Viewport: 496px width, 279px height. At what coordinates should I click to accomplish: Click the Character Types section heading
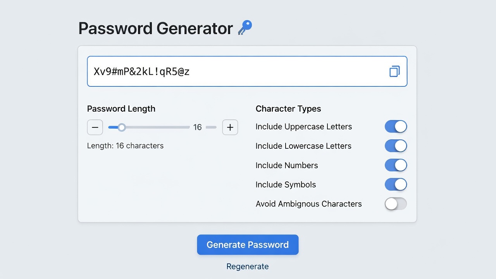click(288, 109)
